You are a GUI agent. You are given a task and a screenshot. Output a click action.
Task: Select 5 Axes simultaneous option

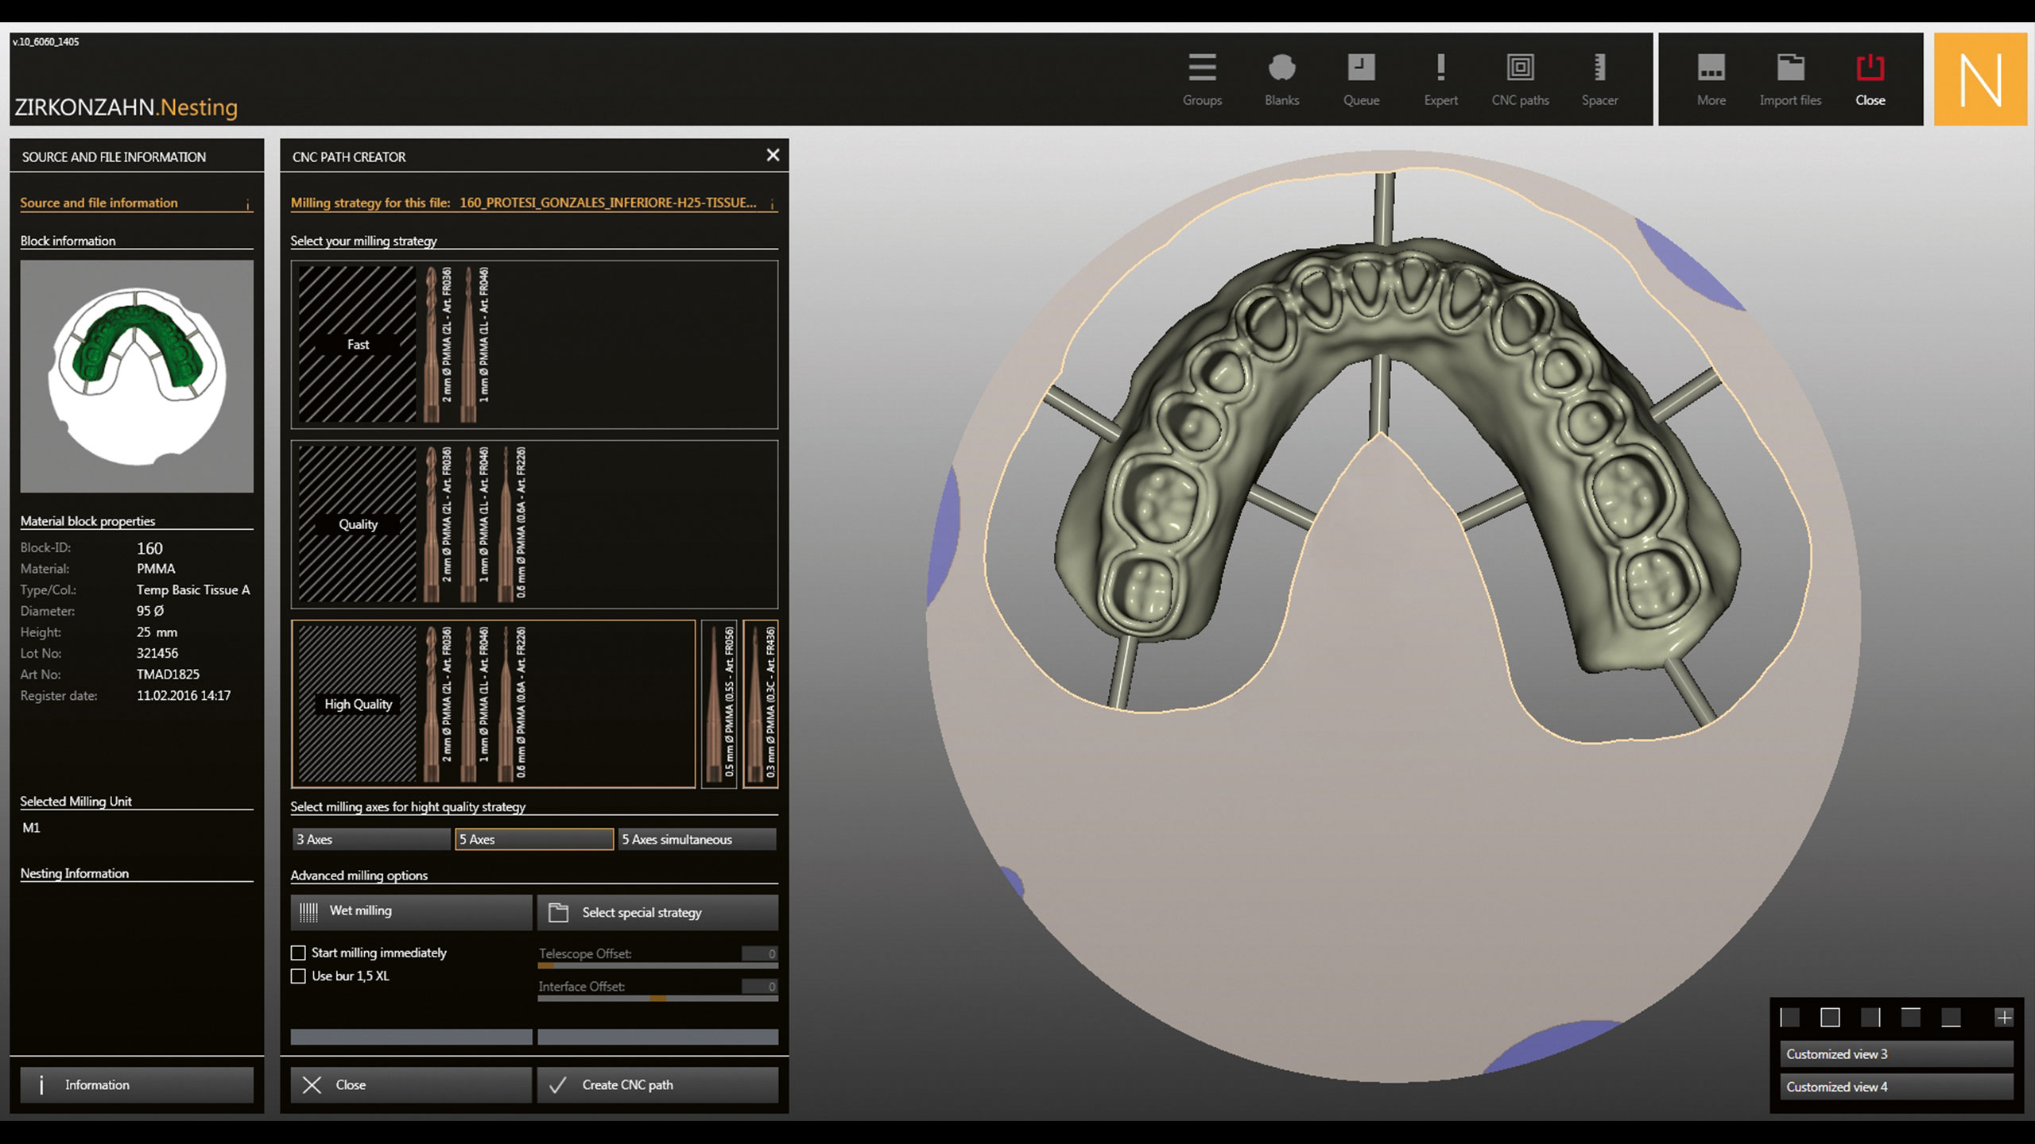click(696, 839)
